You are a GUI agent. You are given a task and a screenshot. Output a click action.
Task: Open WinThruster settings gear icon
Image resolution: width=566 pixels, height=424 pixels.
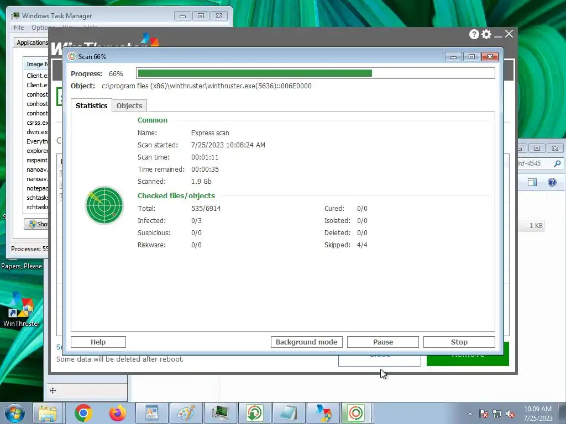pos(486,34)
